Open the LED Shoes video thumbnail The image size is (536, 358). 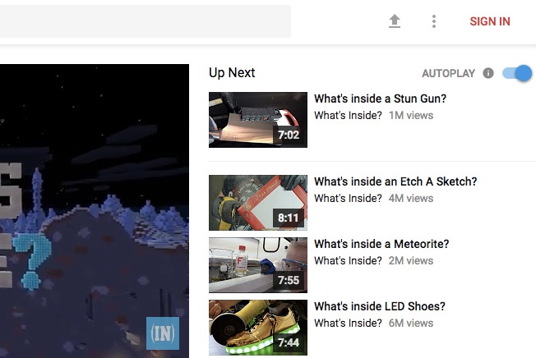(x=258, y=328)
